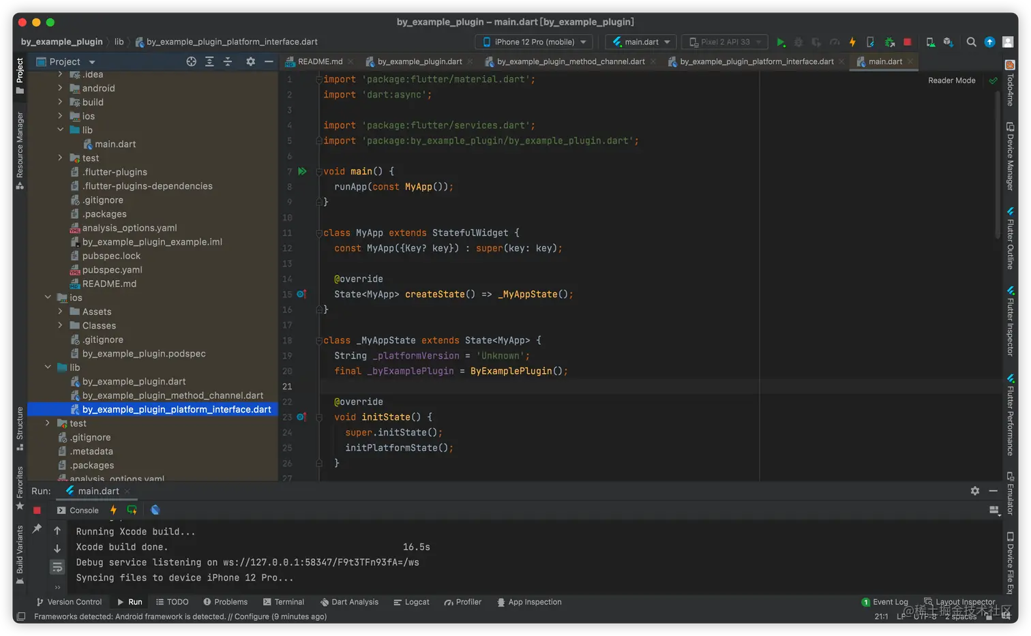Select by_example_plugin.podspec in project tree
The height and width of the screenshot is (636, 1031).
144,353
